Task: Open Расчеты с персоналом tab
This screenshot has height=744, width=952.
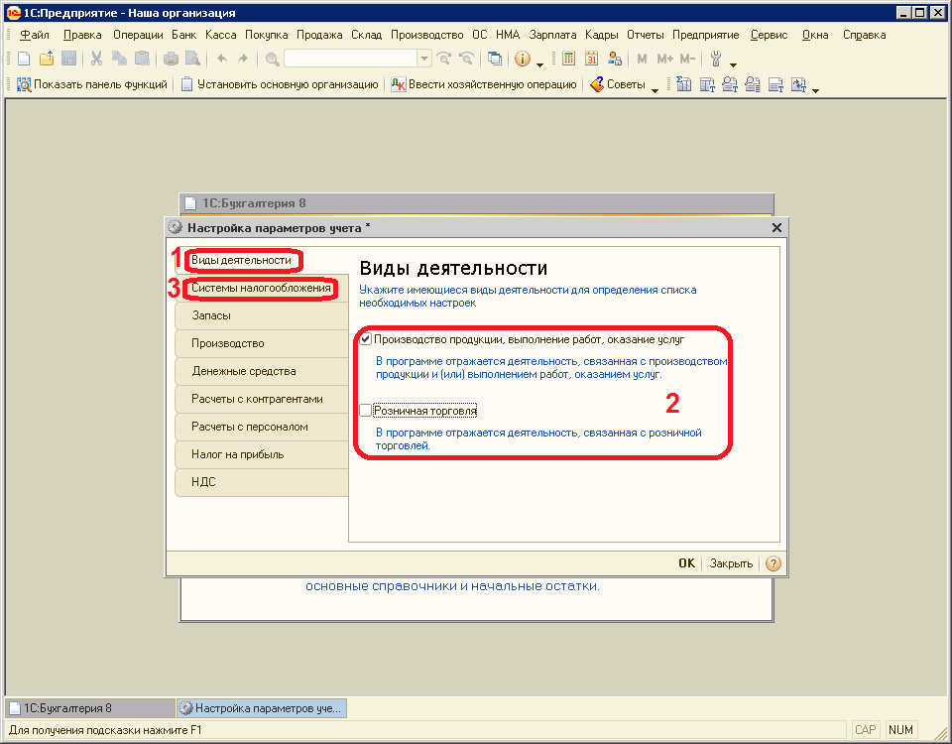Action: [261, 427]
